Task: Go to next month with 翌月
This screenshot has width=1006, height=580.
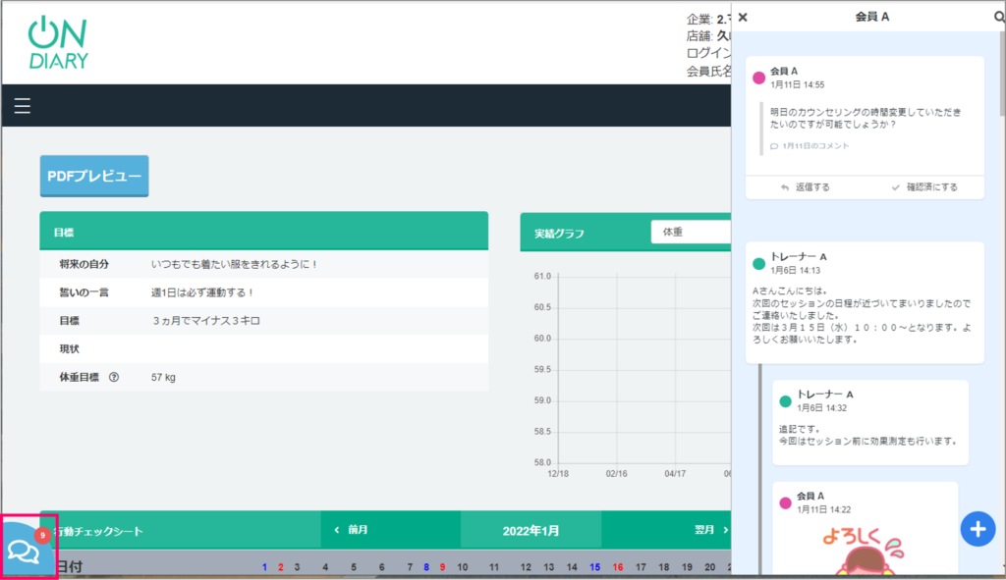Action: click(x=711, y=530)
